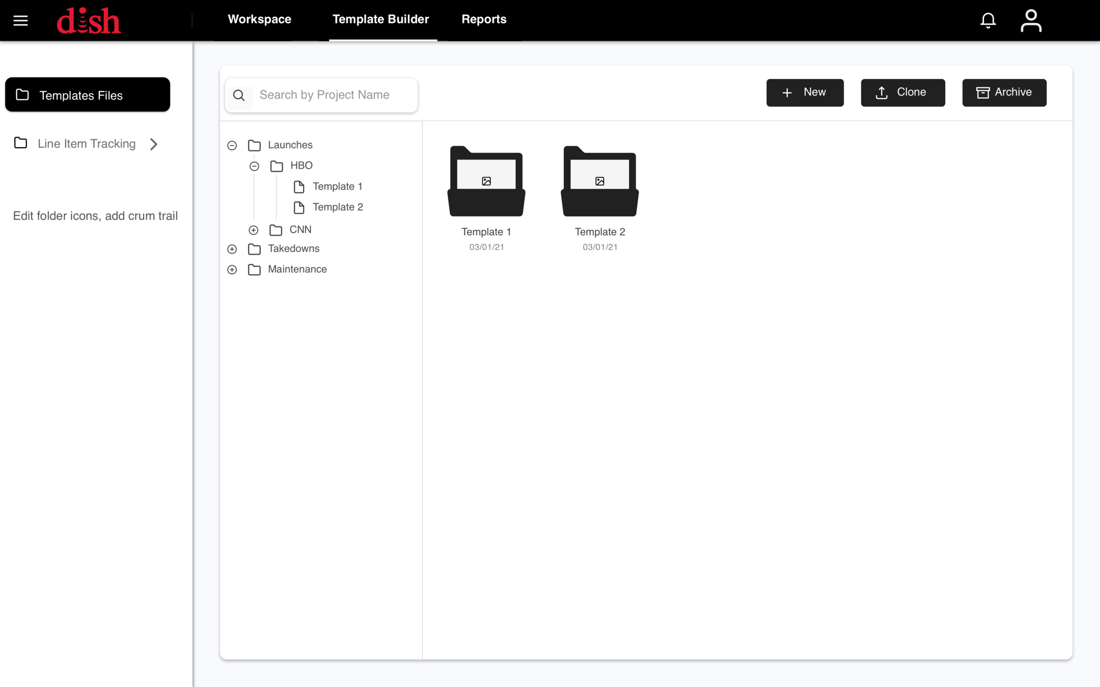1100x687 pixels.
Task: Click the Archive button
Action: [x=1004, y=93]
